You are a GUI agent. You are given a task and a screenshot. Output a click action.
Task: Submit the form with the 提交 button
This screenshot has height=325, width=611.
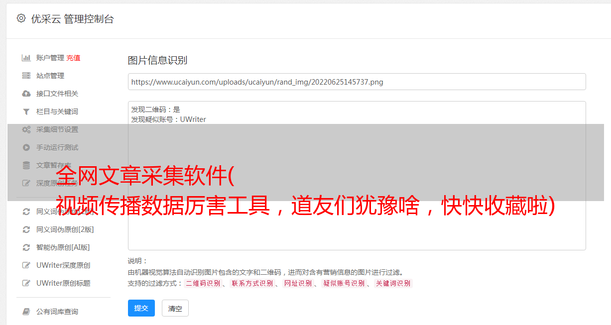tap(141, 308)
